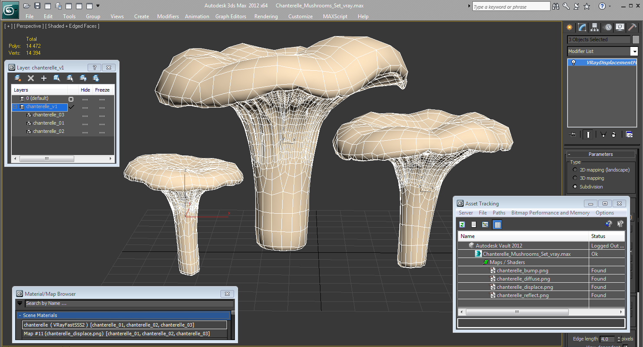This screenshot has width=643, height=347.
Task: Open the quick access toolbar customize arrow
Action: pos(98,6)
